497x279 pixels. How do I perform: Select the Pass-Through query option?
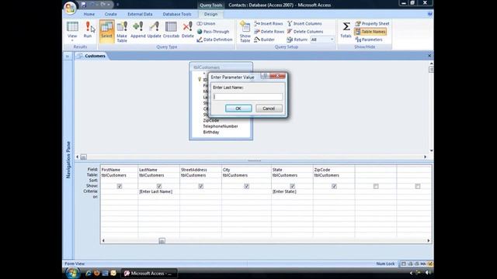coord(213,32)
